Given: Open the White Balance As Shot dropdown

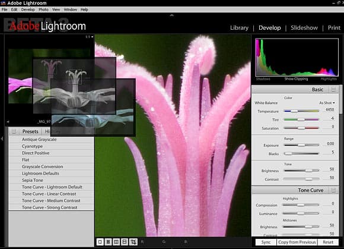Looking at the screenshot, I should coord(327,103).
